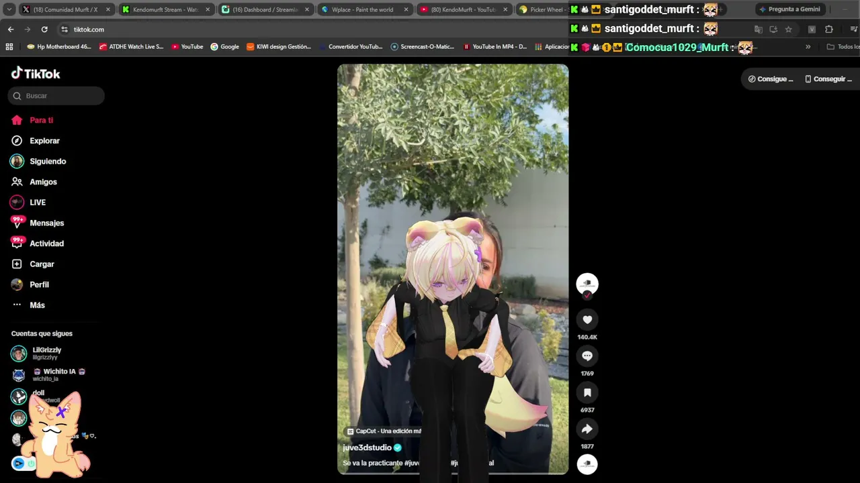Go to Para ti feed

(x=32, y=120)
